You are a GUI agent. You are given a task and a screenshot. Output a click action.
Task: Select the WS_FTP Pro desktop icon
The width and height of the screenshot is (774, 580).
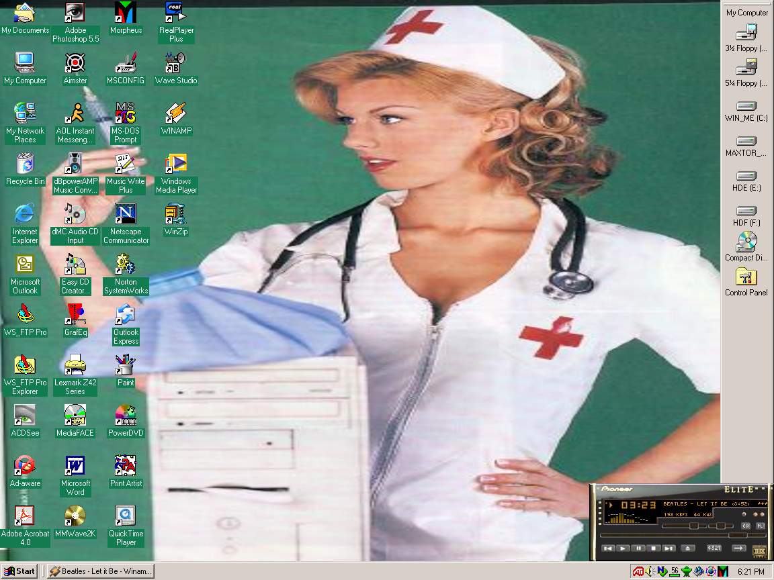pyautogui.click(x=25, y=320)
